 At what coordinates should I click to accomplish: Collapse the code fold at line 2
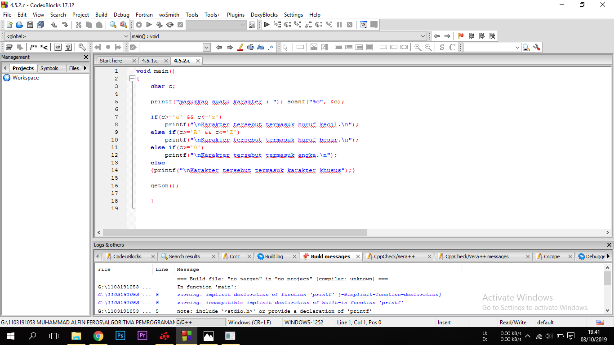pyautogui.click(x=132, y=79)
